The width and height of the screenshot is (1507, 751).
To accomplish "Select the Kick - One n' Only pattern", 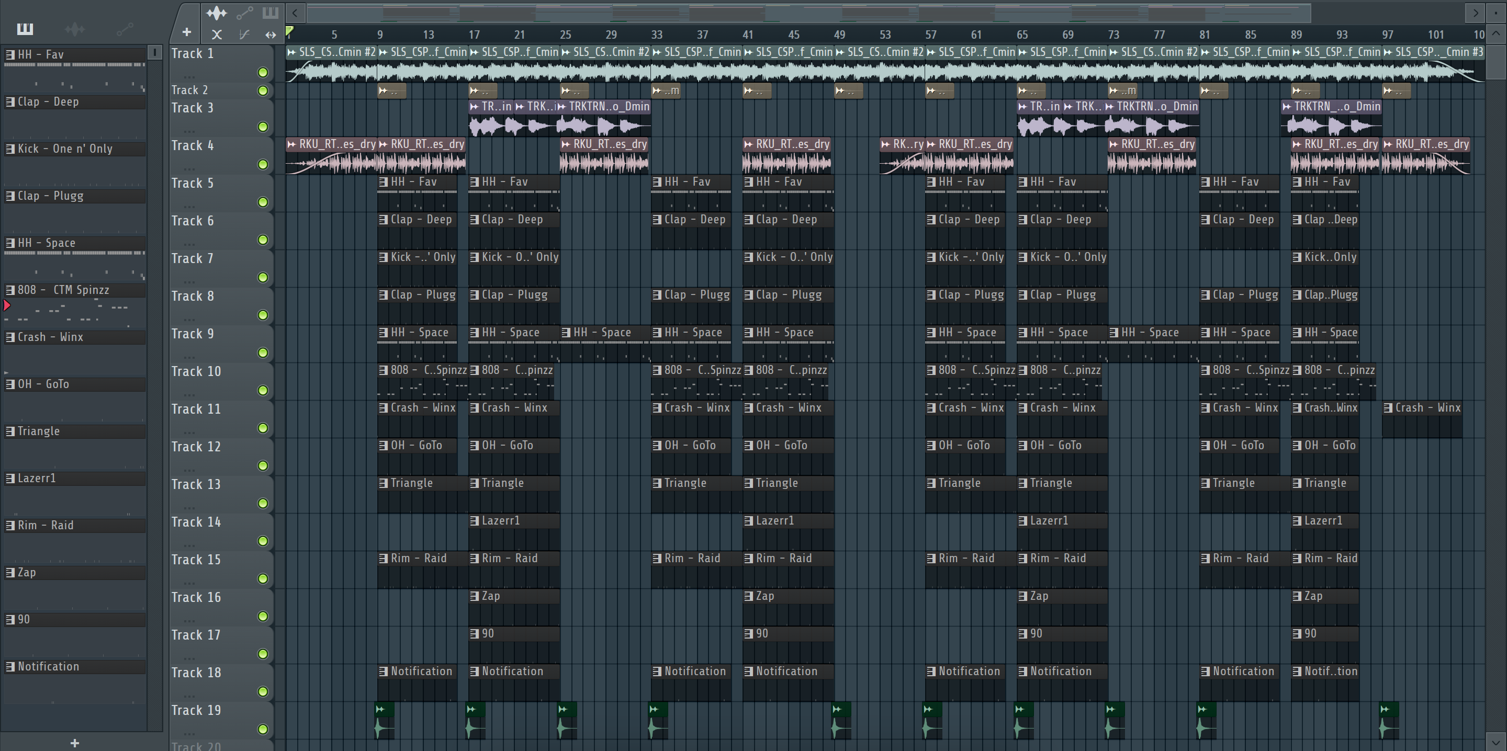I will [x=64, y=149].
